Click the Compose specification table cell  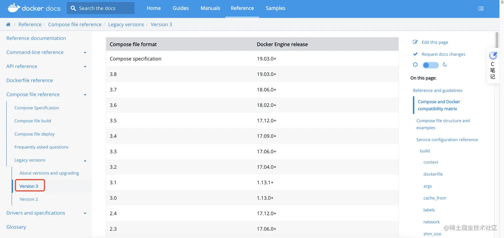click(x=135, y=59)
